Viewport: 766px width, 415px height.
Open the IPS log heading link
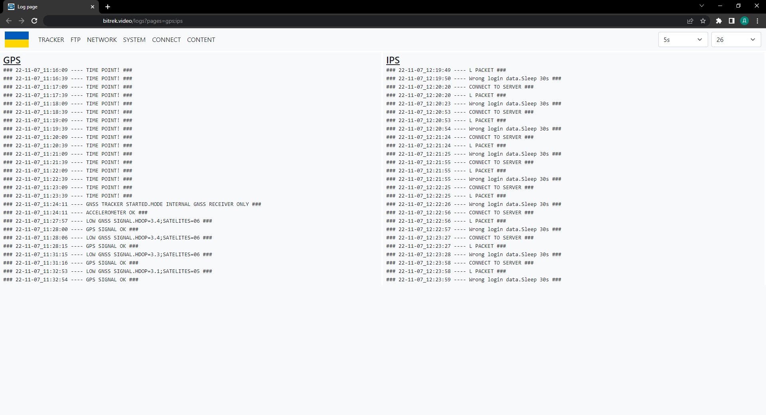pos(393,60)
